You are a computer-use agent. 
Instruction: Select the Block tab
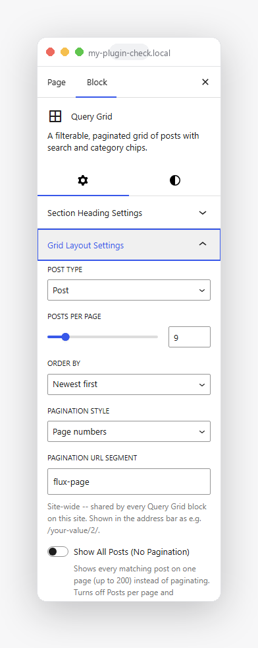click(97, 83)
